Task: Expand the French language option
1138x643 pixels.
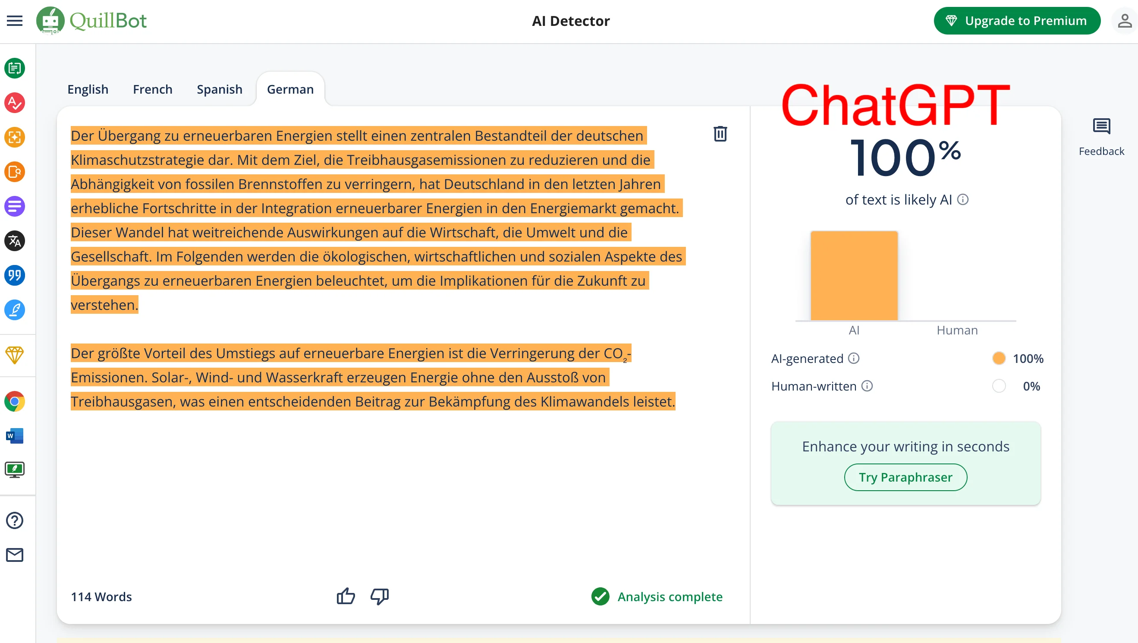Action: click(x=152, y=89)
